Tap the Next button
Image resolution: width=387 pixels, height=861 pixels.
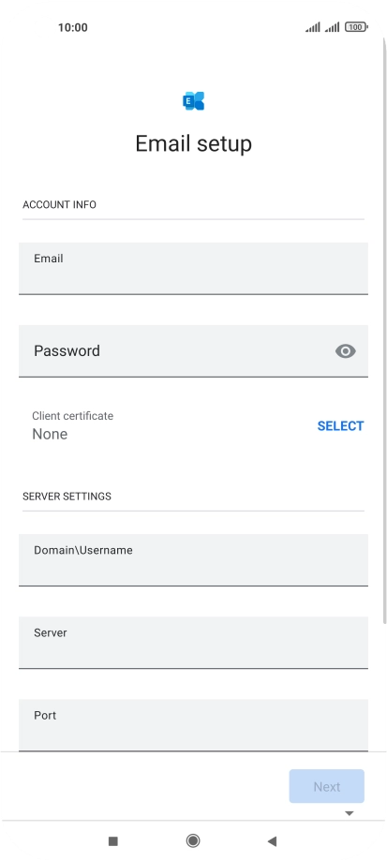click(327, 786)
